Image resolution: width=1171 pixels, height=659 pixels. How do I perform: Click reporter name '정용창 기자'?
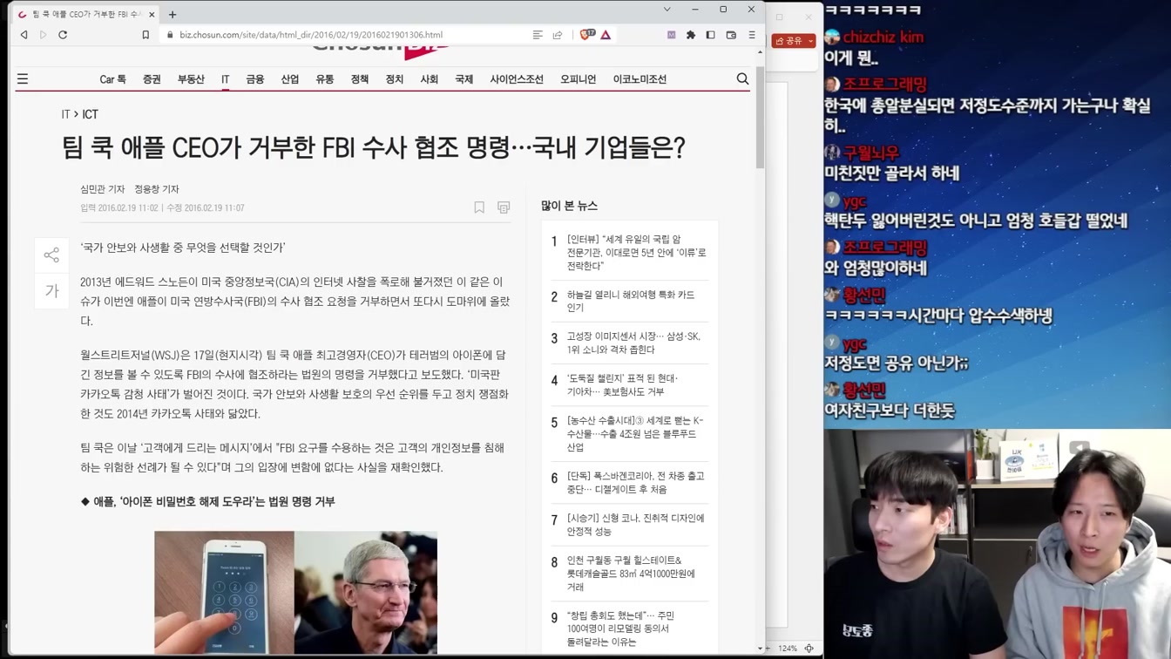coord(157,189)
